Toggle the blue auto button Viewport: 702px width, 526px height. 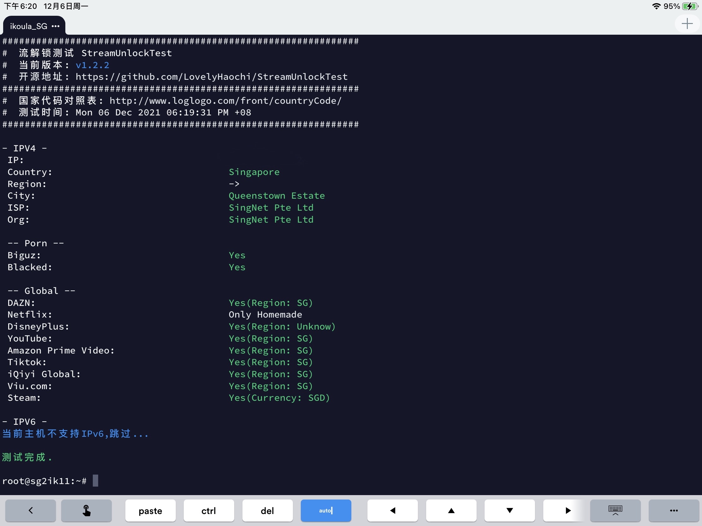[x=326, y=511]
